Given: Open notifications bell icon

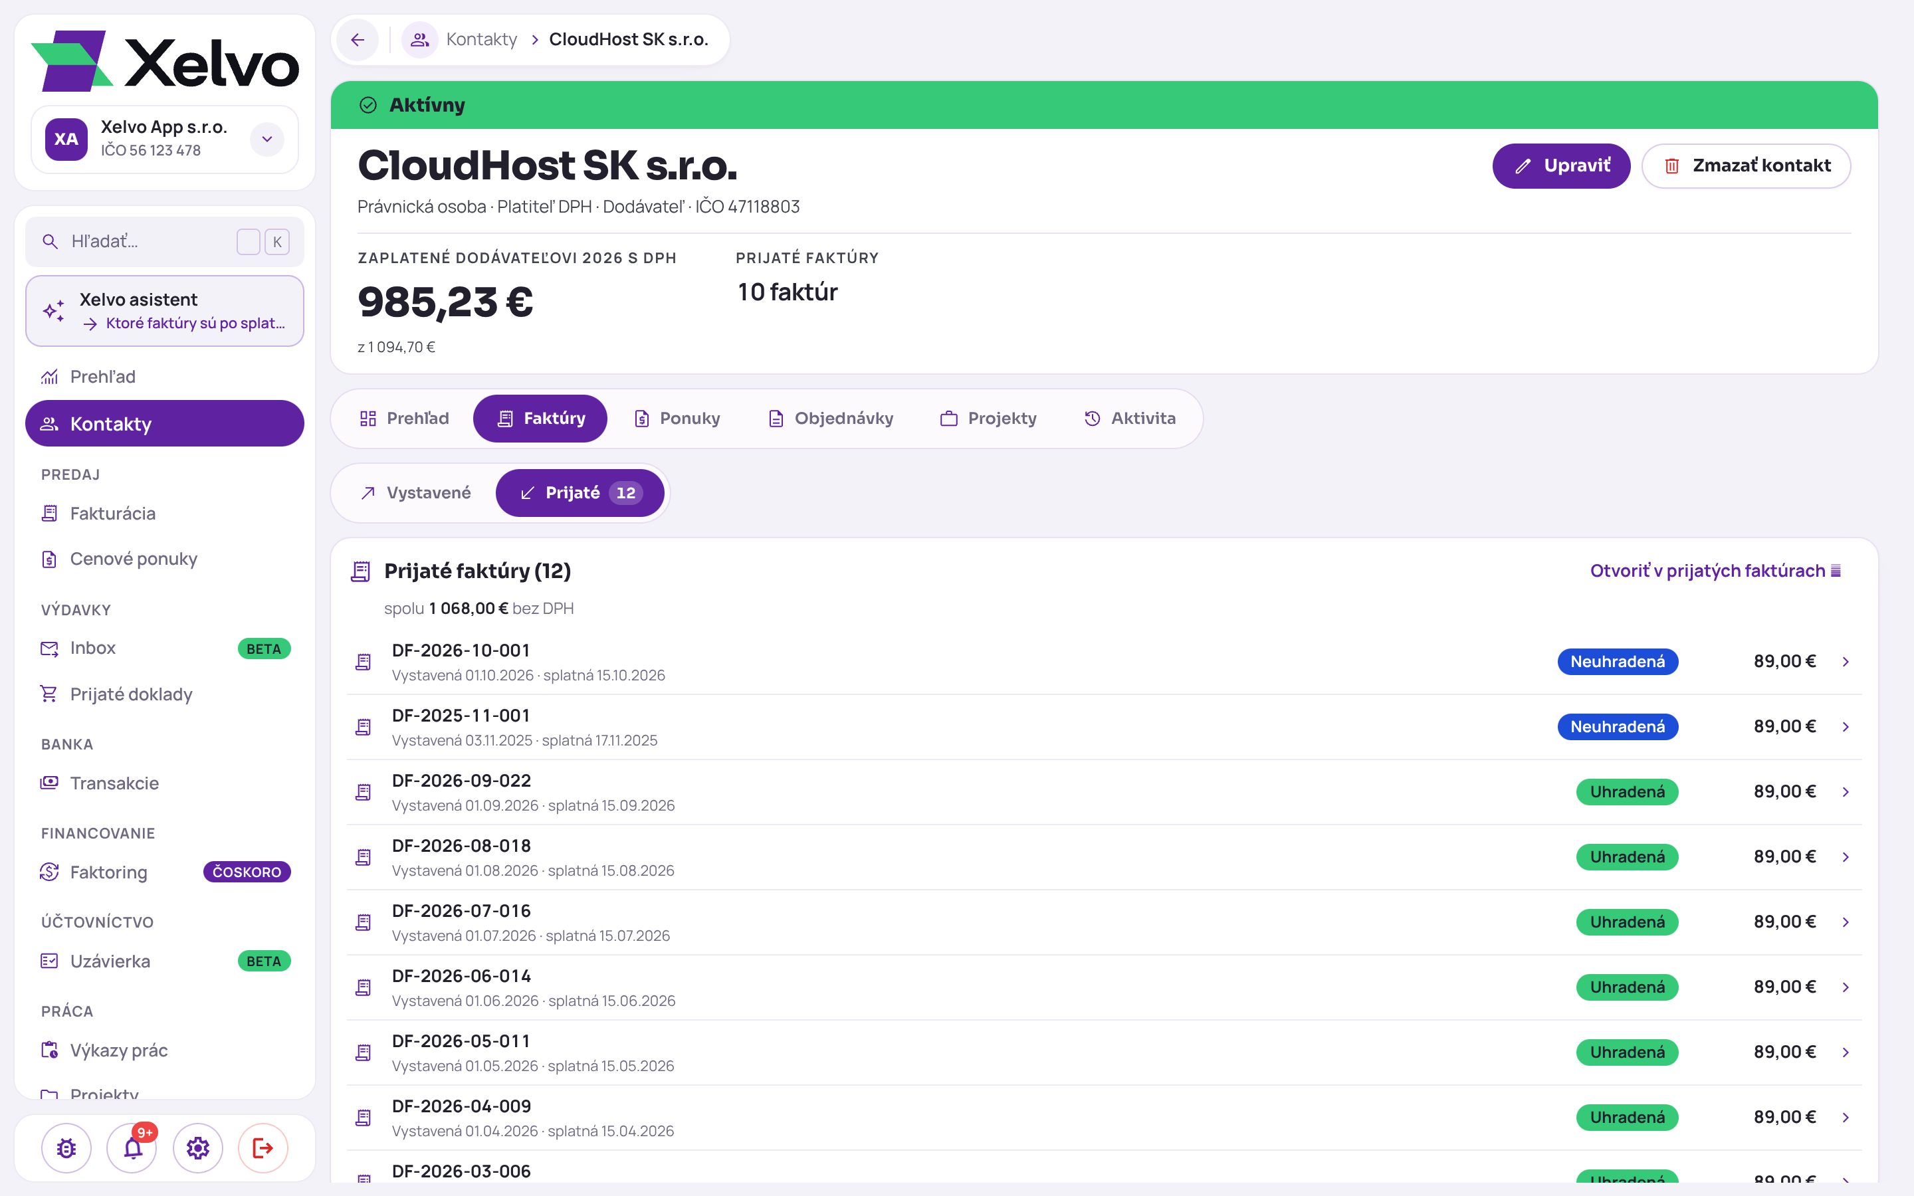Looking at the screenshot, I should (x=133, y=1147).
